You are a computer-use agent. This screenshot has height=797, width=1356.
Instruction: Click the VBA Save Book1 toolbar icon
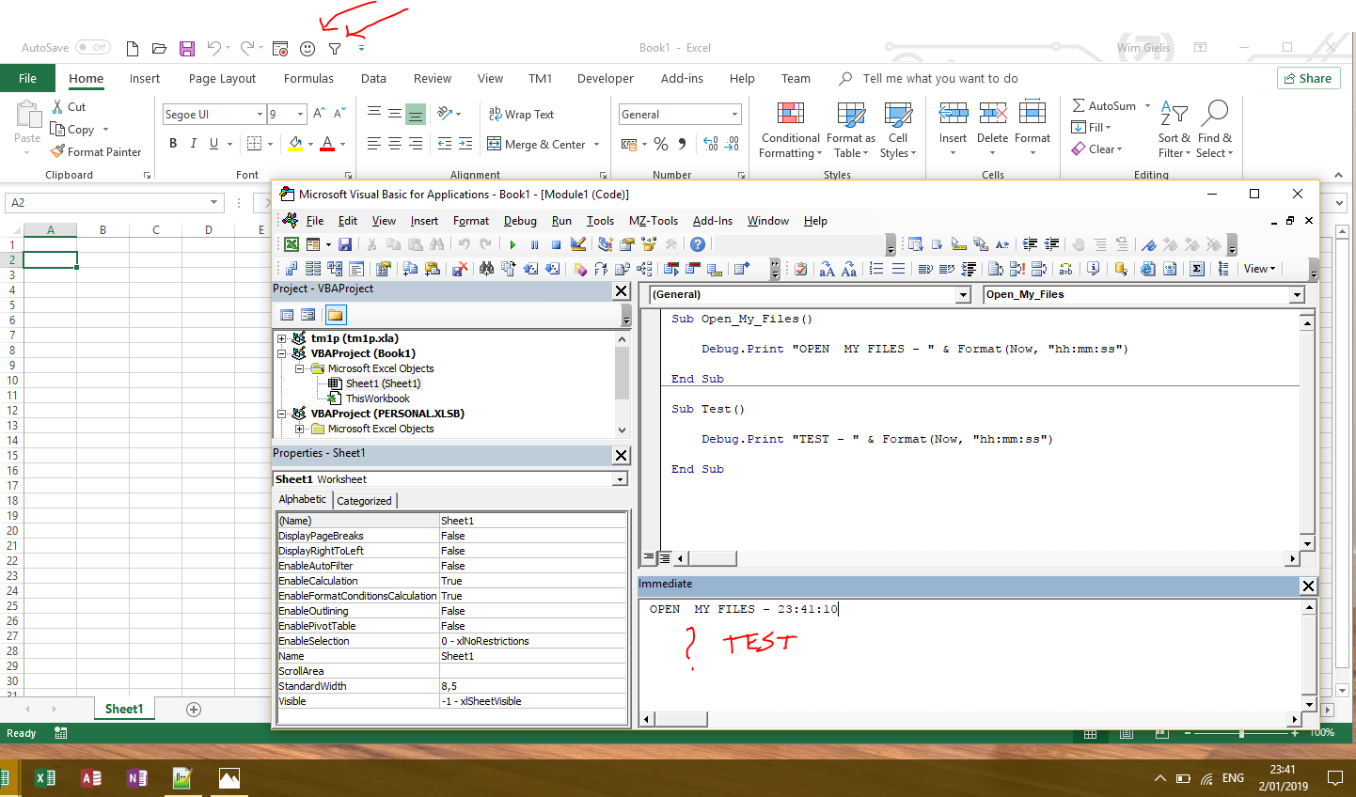pyautogui.click(x=345, y=244)
